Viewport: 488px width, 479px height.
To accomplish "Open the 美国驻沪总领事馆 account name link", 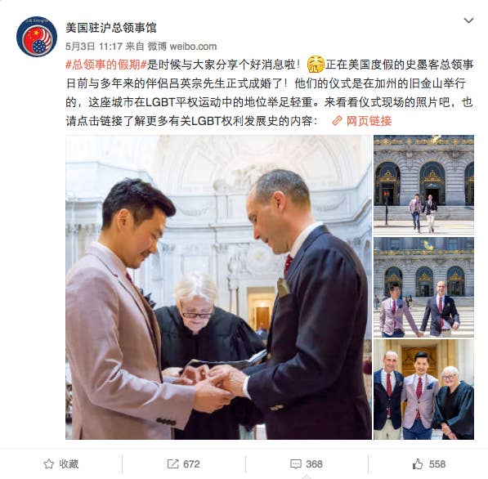I will (111, 28).
